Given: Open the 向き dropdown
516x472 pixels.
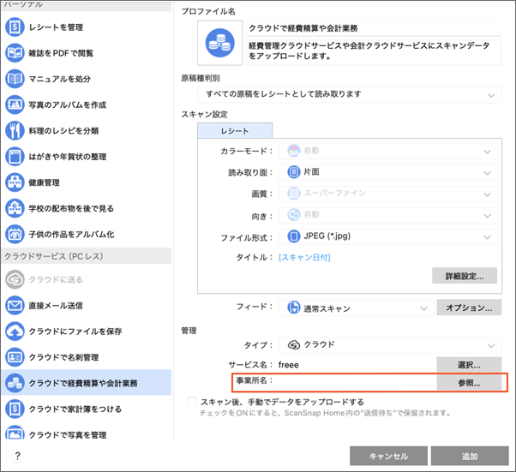Looking at the screenshot, I should [x=388, y=215].
